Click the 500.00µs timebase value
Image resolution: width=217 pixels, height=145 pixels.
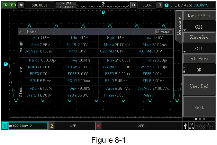point(39,5)
